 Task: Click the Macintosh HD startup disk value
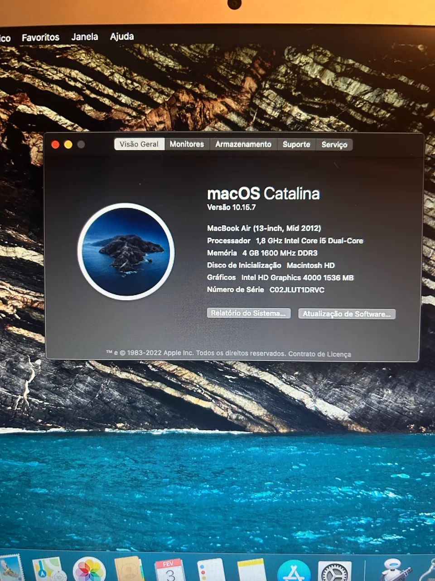pos(311,265)
